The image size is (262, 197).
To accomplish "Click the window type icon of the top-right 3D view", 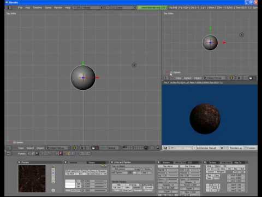I will click(166, 78).
